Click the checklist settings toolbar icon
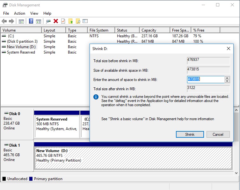240x190 pixels. pos(85,21)
